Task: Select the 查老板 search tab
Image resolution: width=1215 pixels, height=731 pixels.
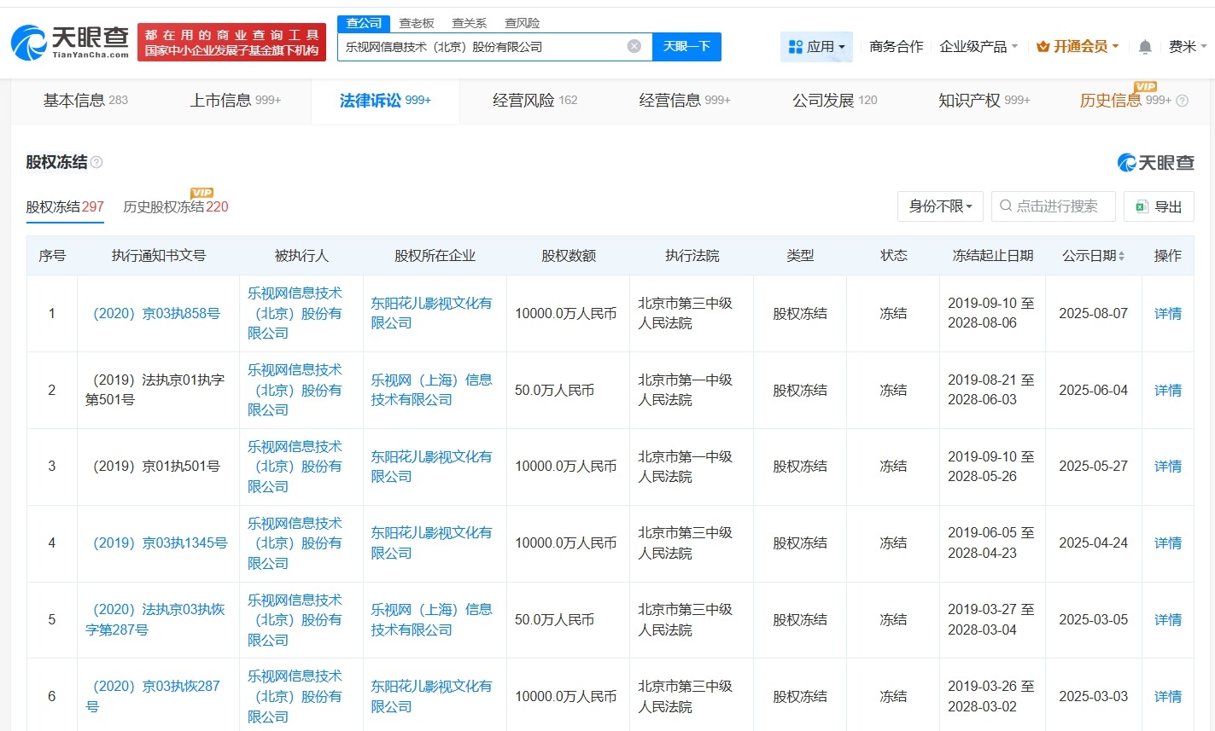Action: tap(417, 22)
